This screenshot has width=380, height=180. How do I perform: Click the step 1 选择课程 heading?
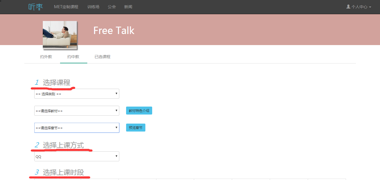(x=56, y=83)
